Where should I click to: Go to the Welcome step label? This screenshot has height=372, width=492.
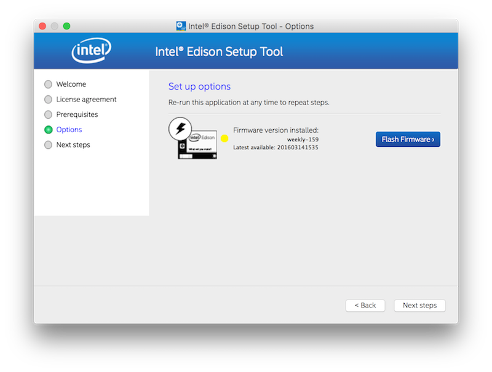pos(71,84)
